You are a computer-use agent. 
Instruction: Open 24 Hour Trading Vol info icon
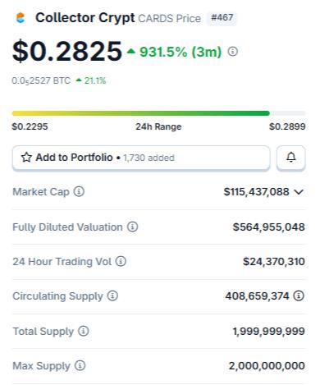[121, 261]
